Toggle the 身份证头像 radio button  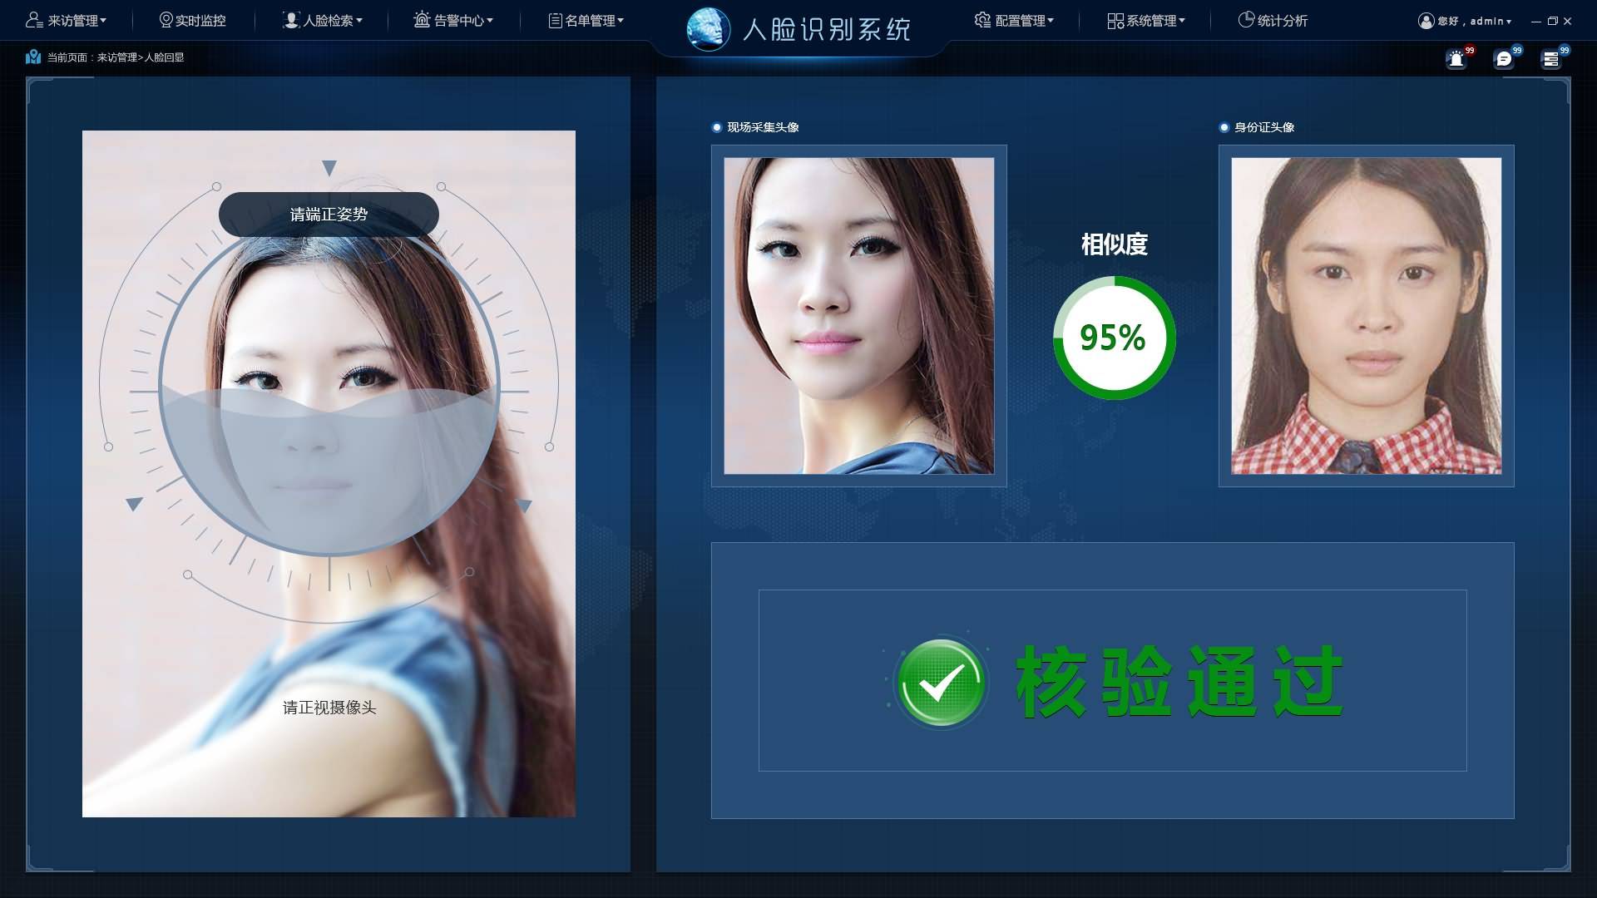pyautogui.click(x=1222, y=127)
